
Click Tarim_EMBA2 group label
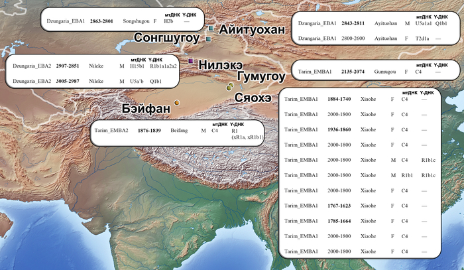111,131
